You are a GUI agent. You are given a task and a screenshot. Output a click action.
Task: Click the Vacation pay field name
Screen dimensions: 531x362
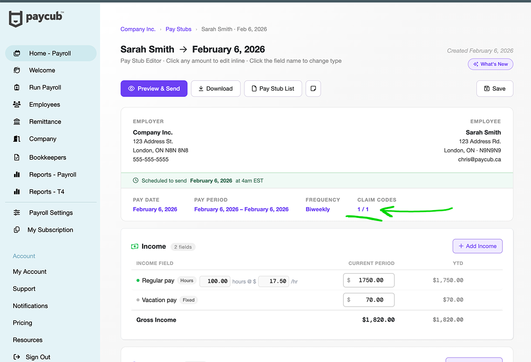[159, 300]
